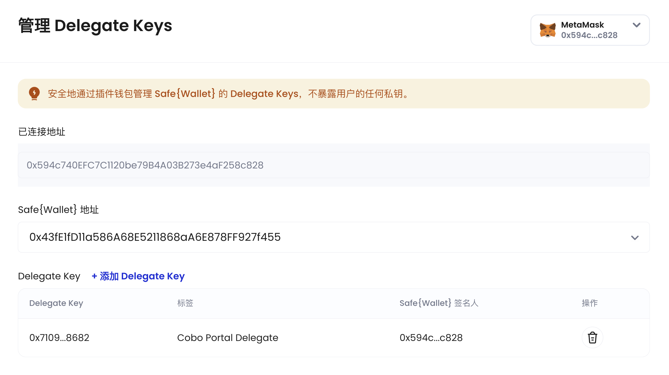This screenshot has width=669, height=375.
Task: Click the Cobo Portal Delegate label
Action: click(x=227, y=338)
